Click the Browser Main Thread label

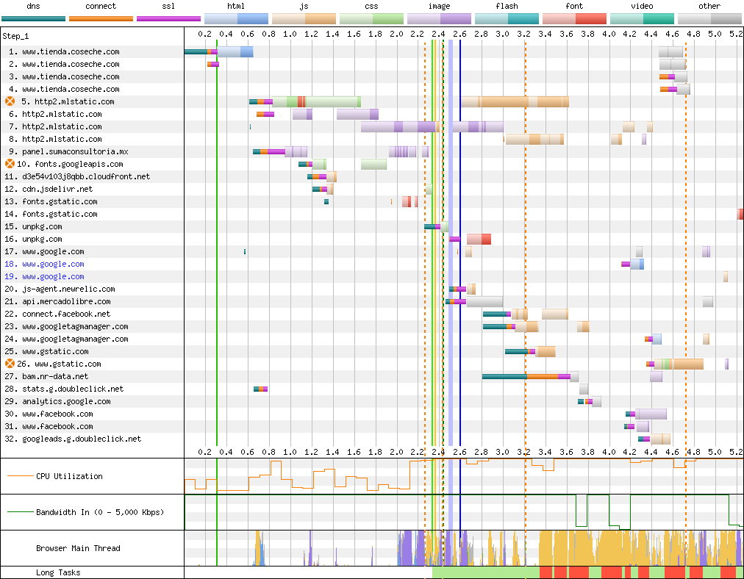(x=78, y=548)
